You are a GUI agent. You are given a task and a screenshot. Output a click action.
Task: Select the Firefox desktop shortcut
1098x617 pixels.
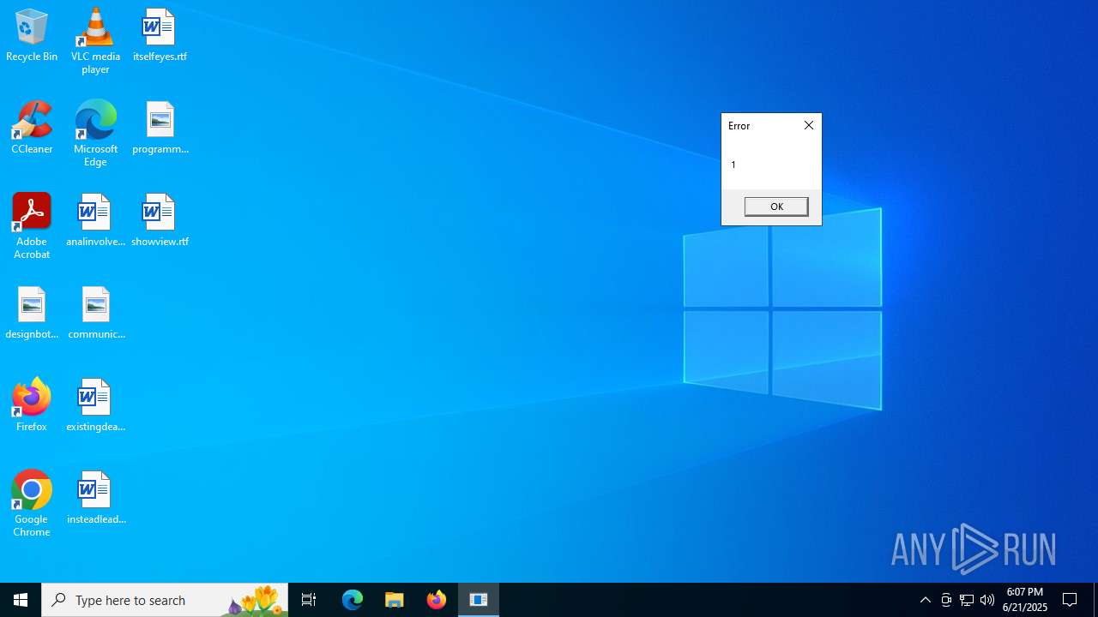32,404
